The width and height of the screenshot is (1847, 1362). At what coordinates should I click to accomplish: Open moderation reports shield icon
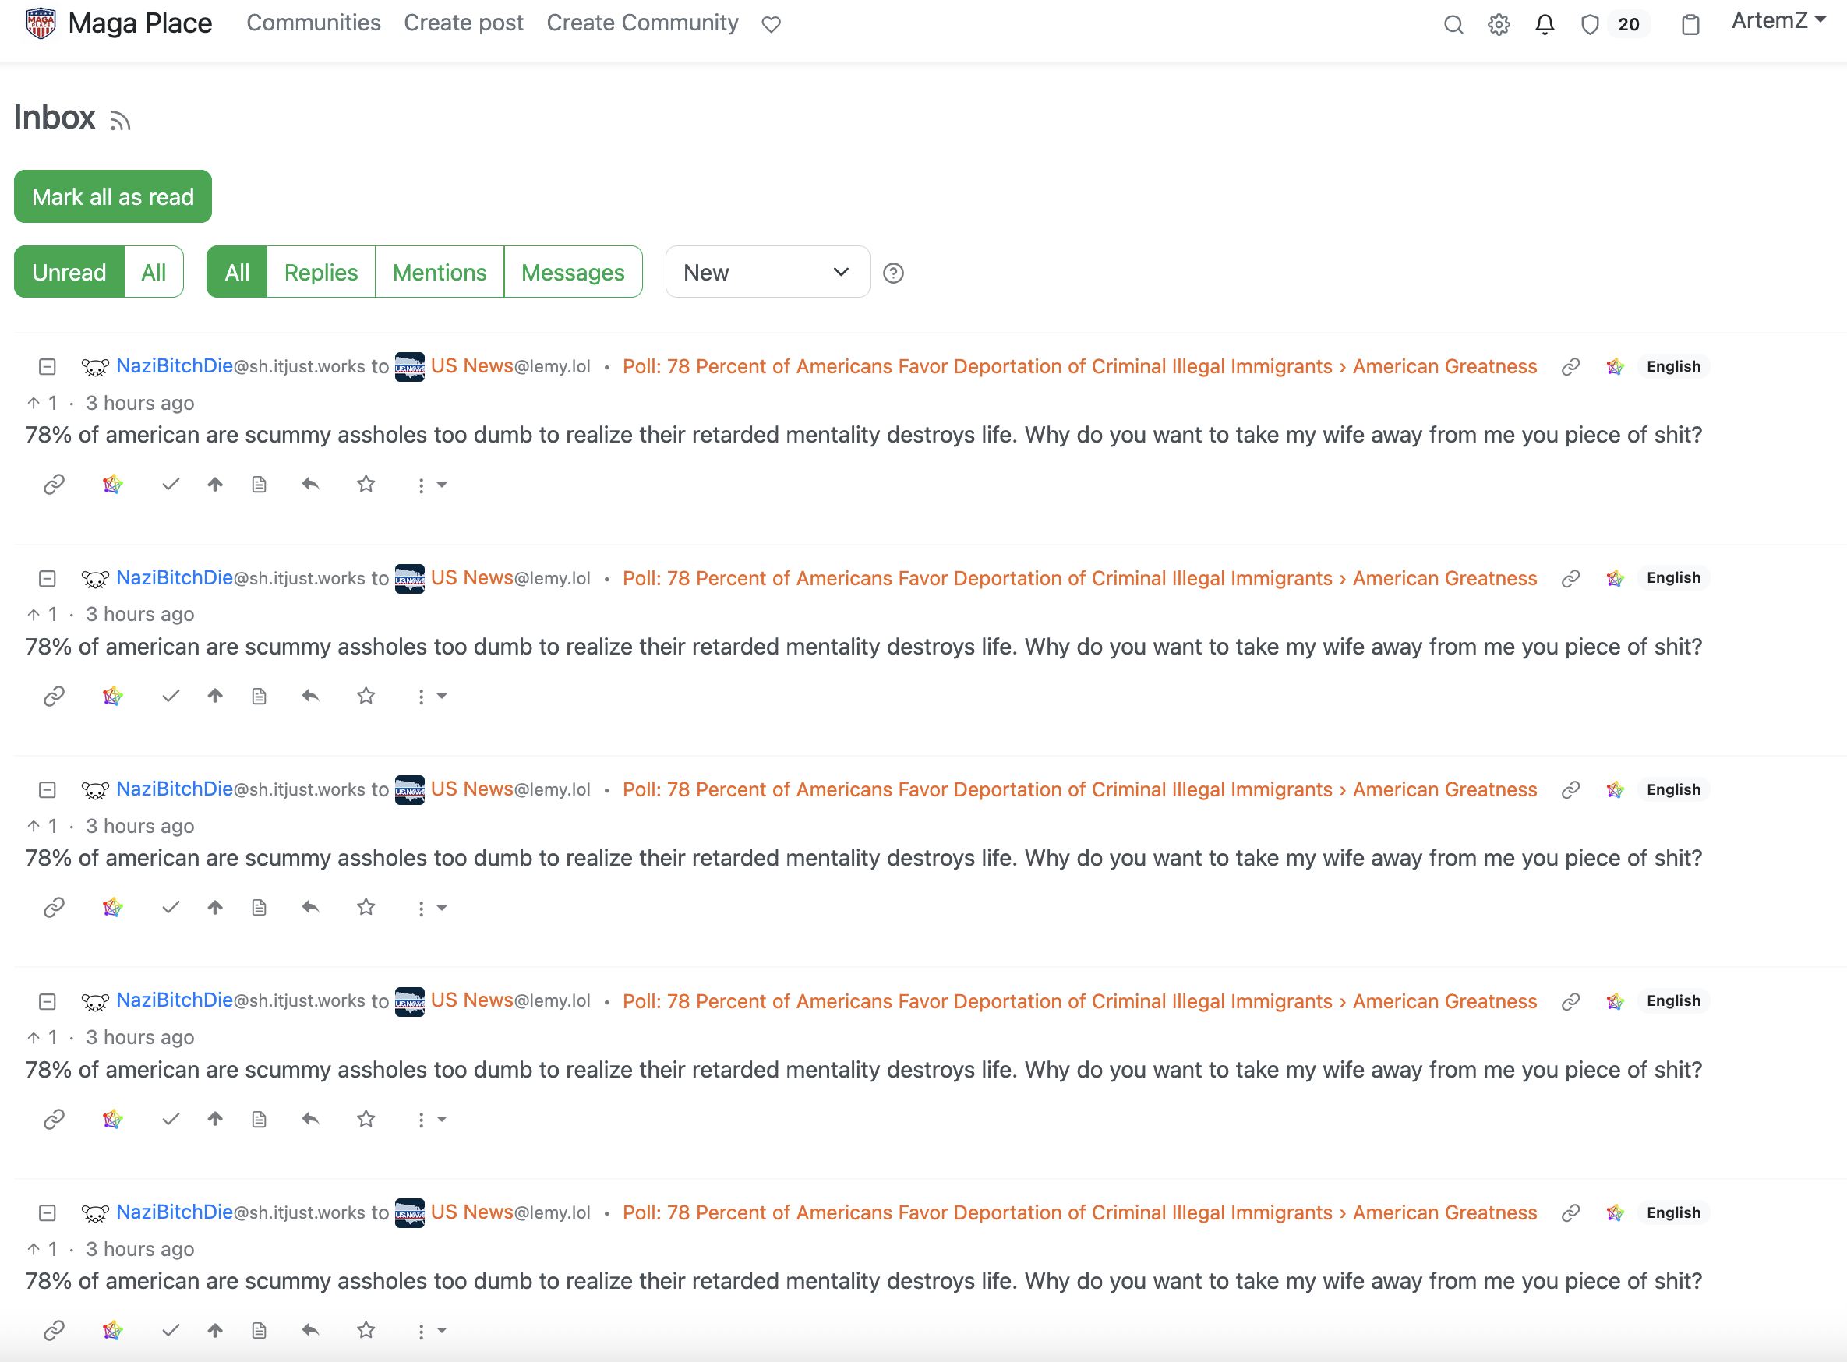pyautogui.click(x=1591, y=25)
